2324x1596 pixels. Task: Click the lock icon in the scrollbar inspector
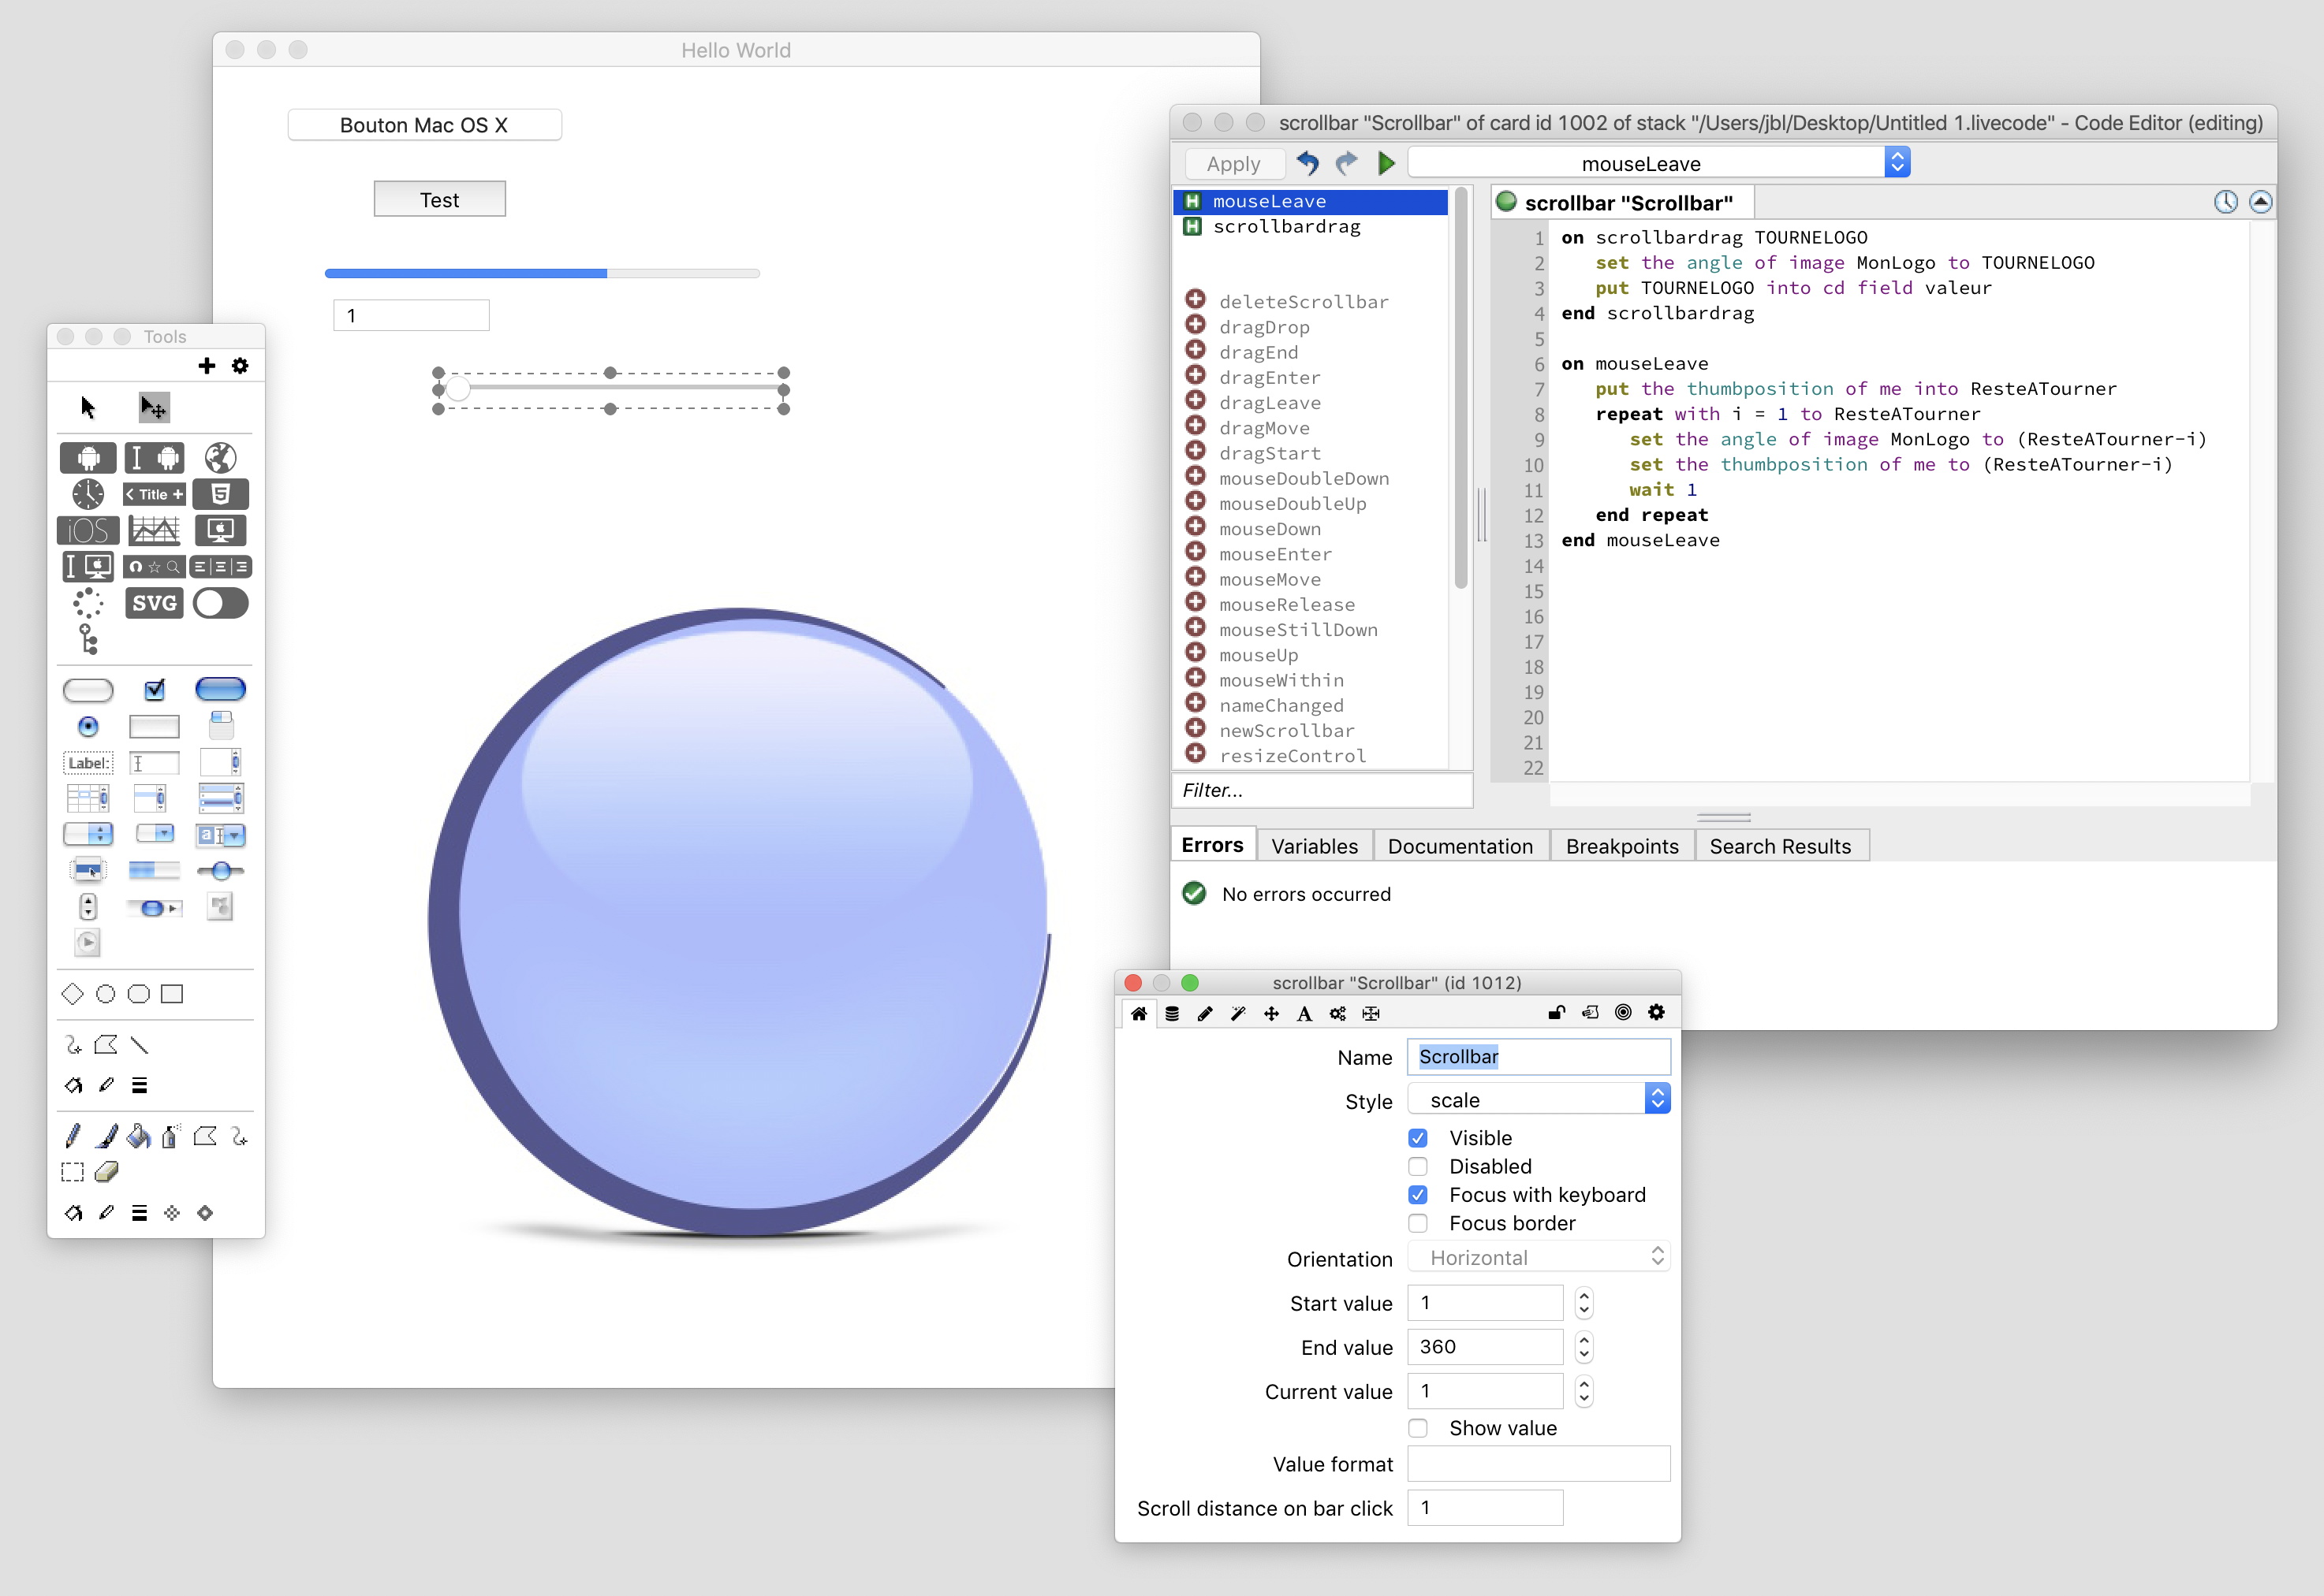(x=1556, y=1012)
